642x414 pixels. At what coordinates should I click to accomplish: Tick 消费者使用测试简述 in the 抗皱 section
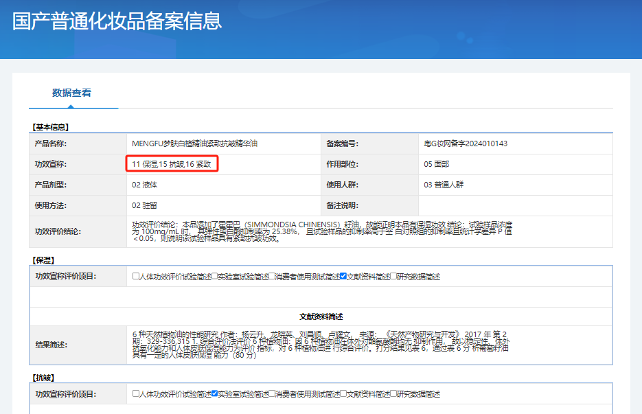pyautogui.click(x=273, y=394)
